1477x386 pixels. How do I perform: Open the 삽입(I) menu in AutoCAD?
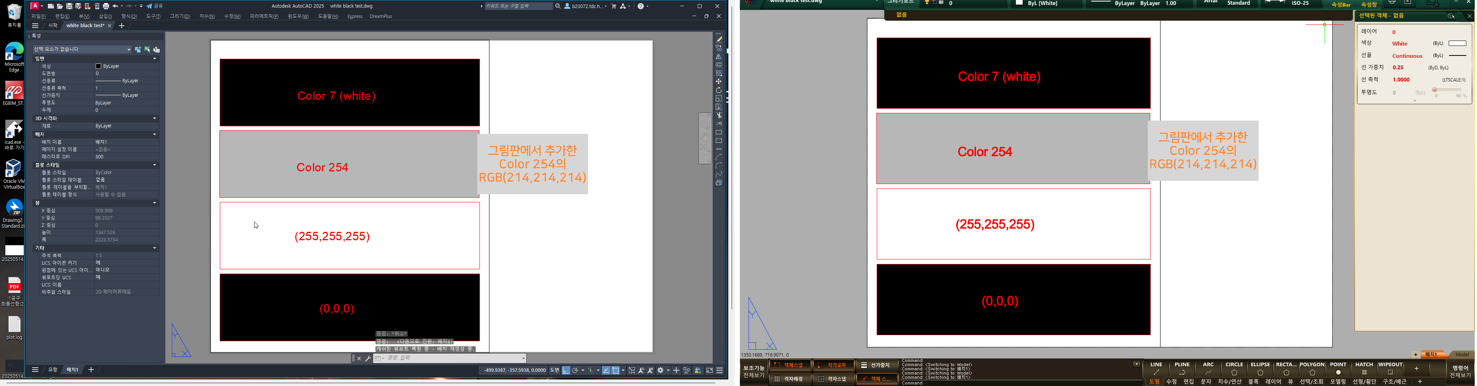click(x=106, y=16)
